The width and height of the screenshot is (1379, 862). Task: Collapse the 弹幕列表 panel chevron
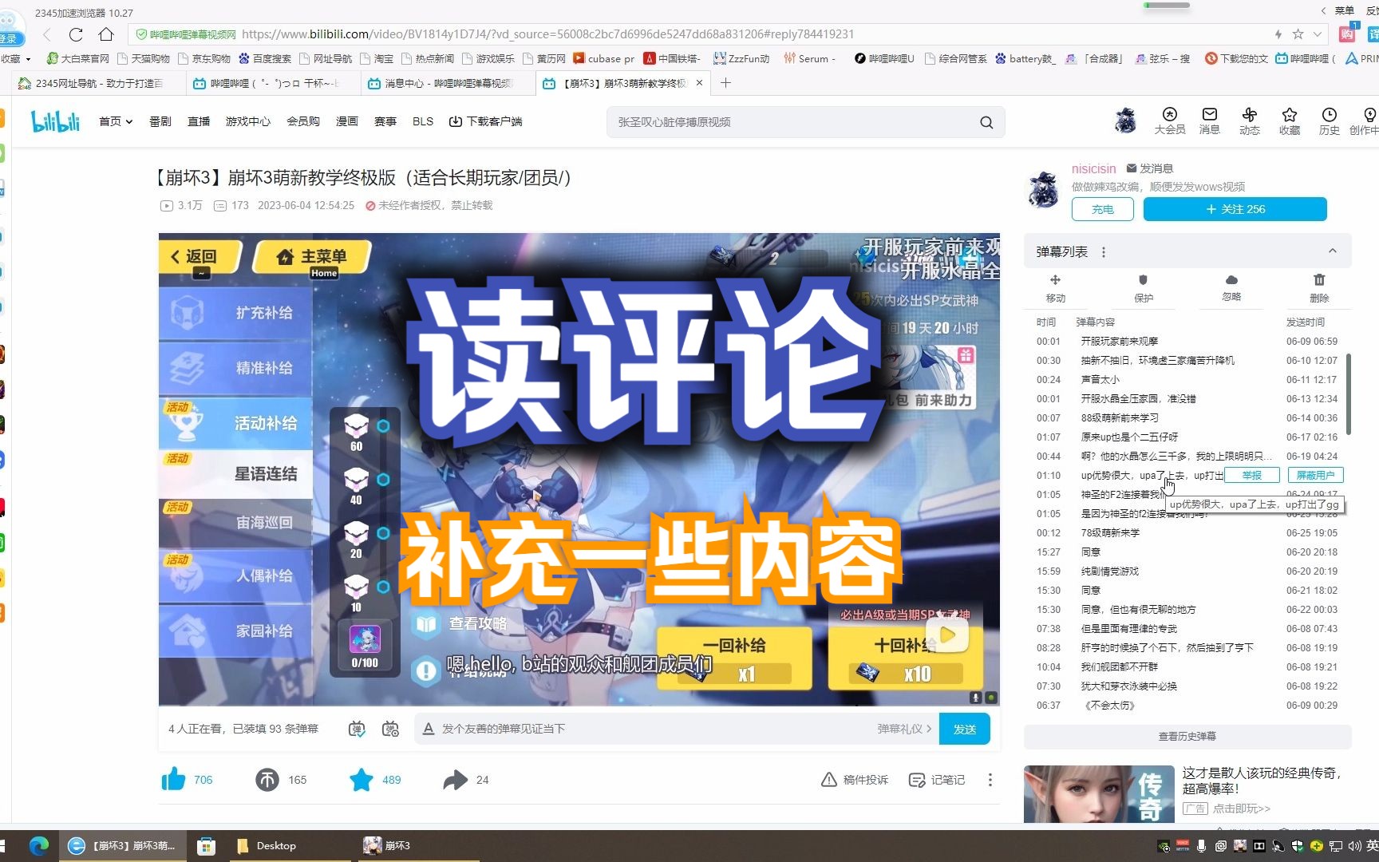pyautogui.click(x=1332, y=251)
